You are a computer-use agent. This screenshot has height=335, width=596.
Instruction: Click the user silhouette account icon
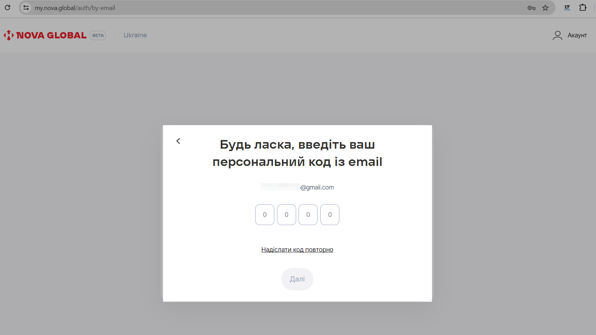click(x=557, y=35)
